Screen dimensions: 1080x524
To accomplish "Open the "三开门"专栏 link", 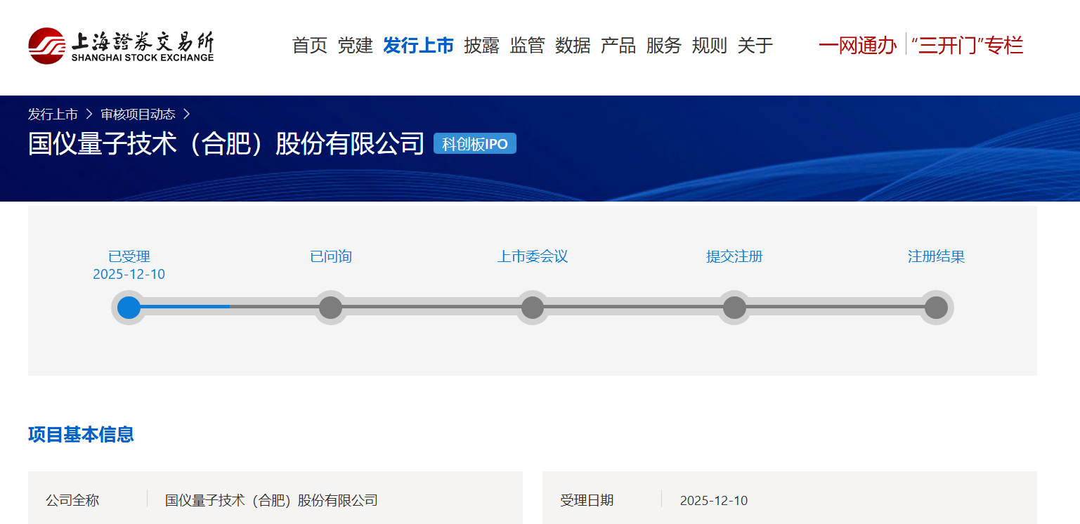I will [x=967, y=46].
